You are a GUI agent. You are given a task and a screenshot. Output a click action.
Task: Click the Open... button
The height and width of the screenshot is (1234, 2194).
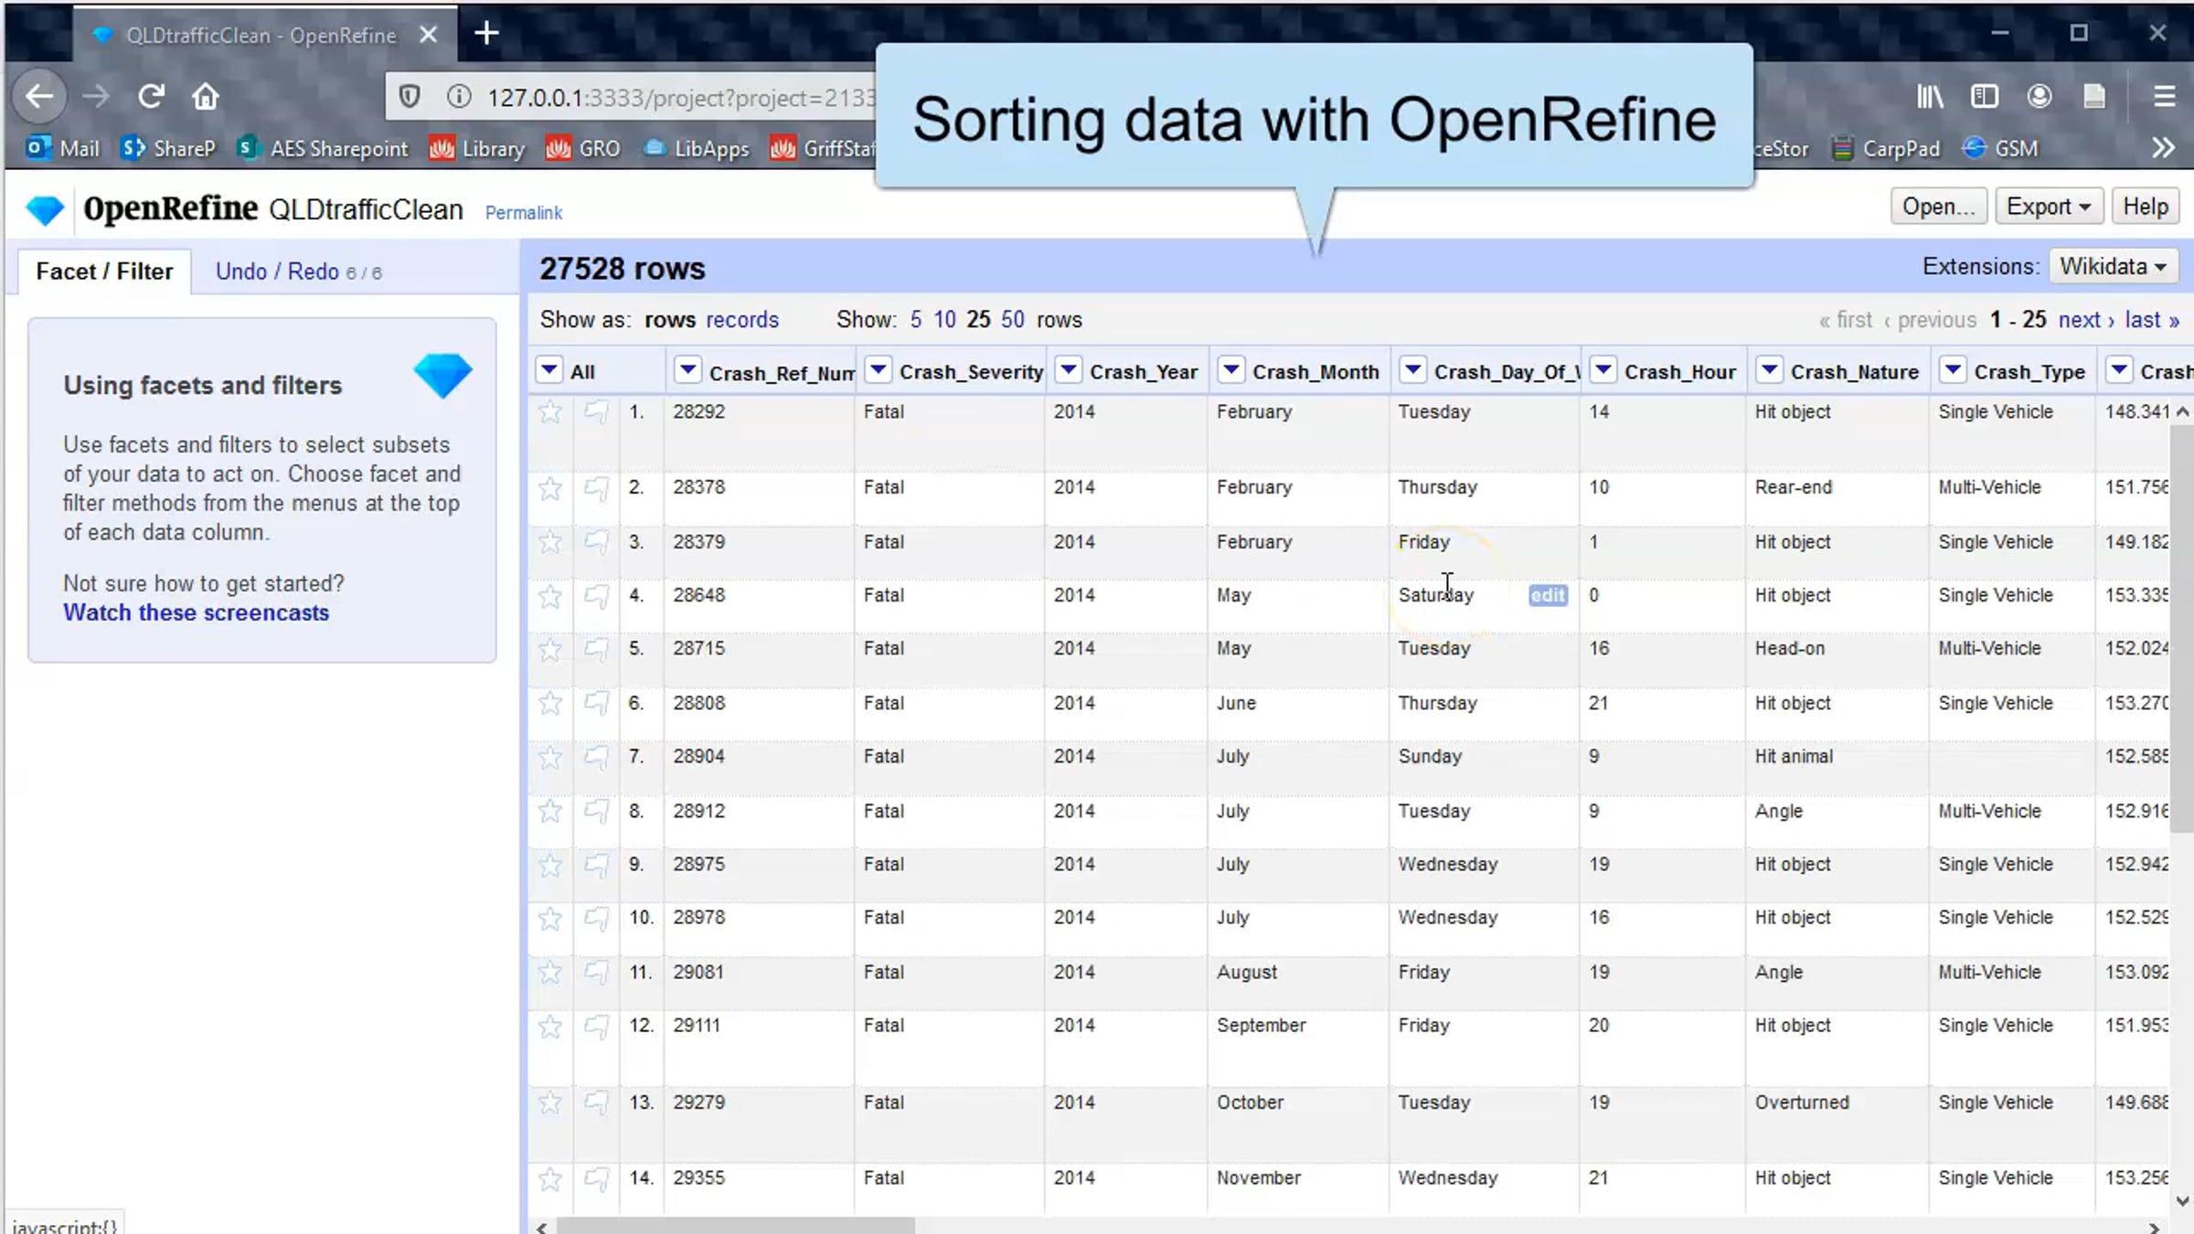(x=1939, y=207)
